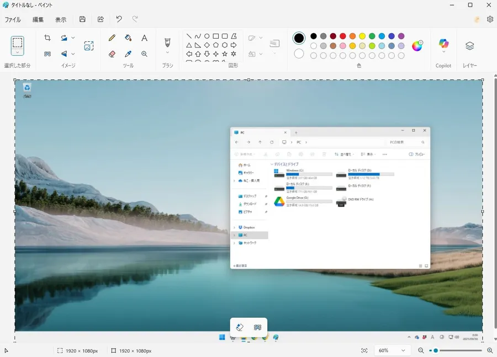Viewport: 497px width, 357px height.
Task: Open the ファイル menu
Action: pyautogui.click(x=13, y=19)
